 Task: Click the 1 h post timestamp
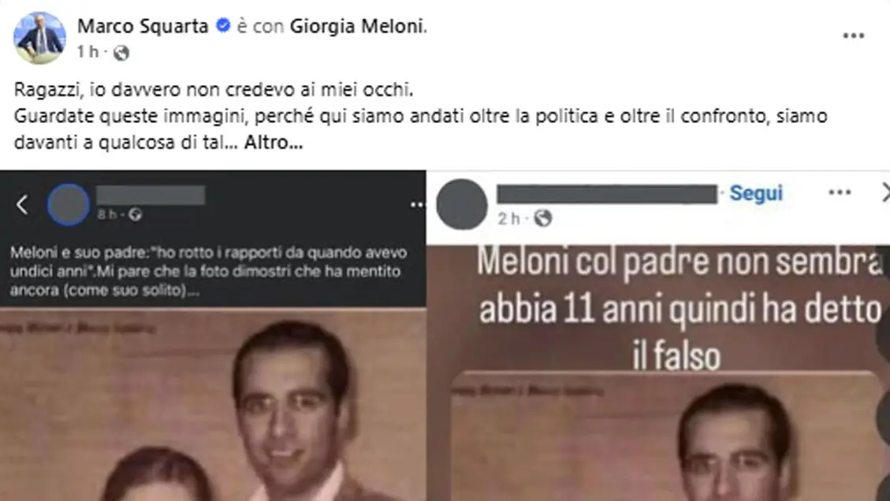click(88, 52)
